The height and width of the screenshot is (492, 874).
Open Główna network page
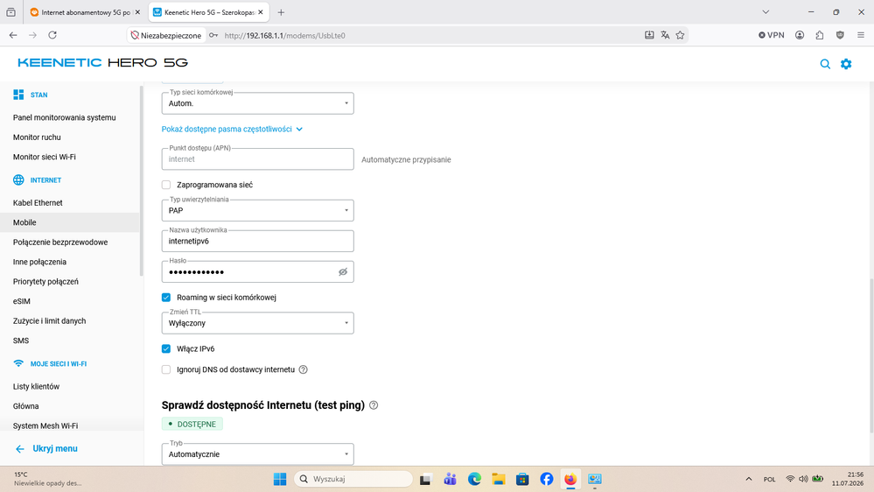25,406
